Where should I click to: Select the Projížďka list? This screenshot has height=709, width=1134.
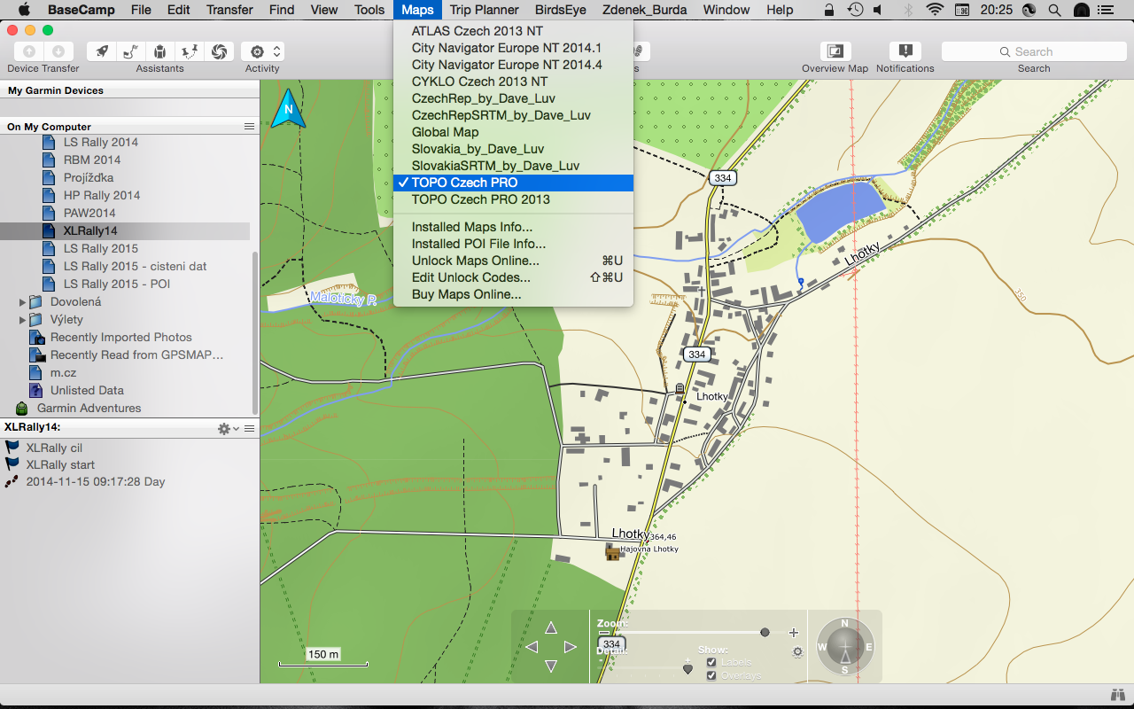pos(89,177)
